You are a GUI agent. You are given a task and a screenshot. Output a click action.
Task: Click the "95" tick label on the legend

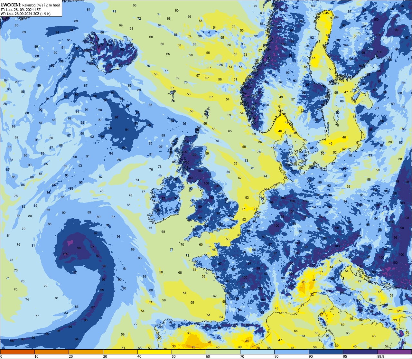[345, 356]
